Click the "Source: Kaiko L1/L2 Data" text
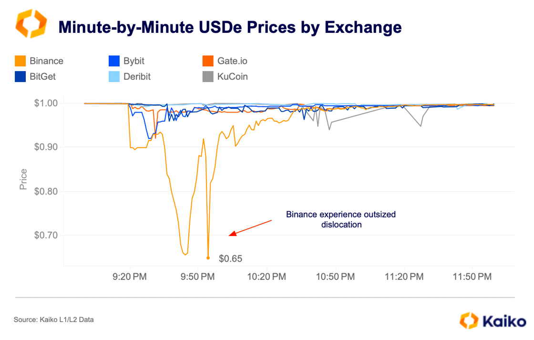This screenshot has width=534, height=340. [54, 319]
